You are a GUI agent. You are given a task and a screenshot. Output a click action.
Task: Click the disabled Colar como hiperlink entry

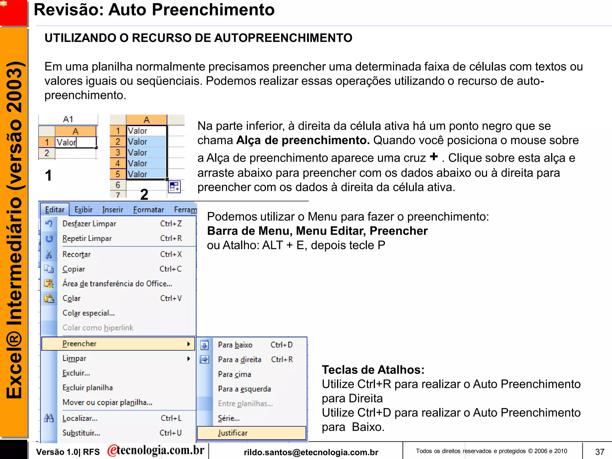[118, 328]
